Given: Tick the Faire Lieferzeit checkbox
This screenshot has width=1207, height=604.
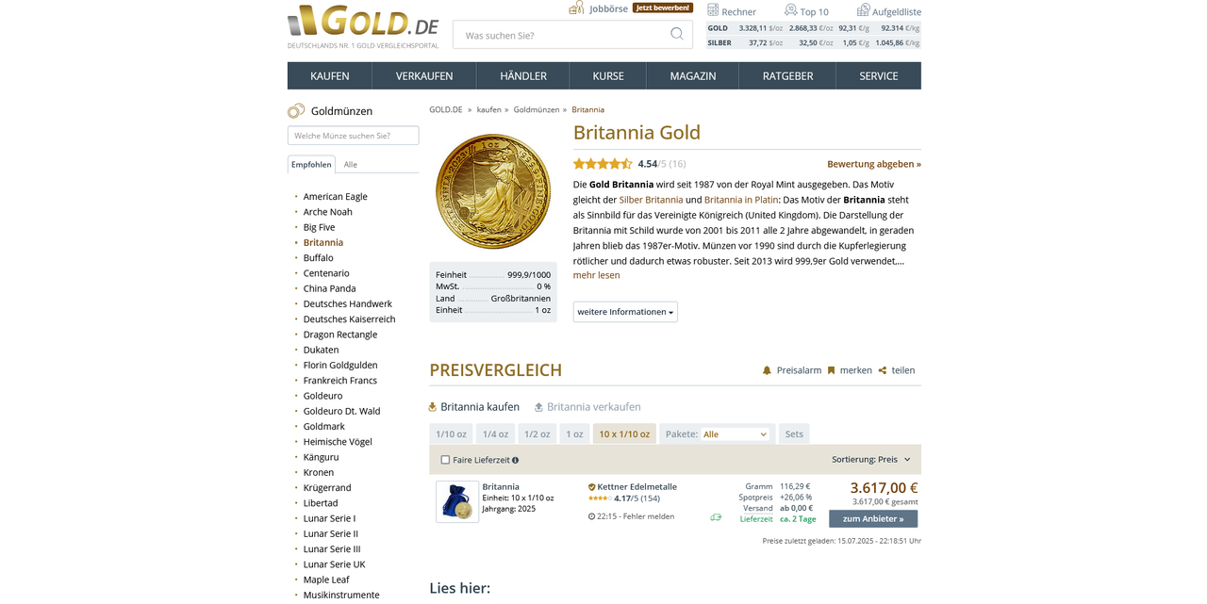Looking at the screenshot, I should 445,460.
